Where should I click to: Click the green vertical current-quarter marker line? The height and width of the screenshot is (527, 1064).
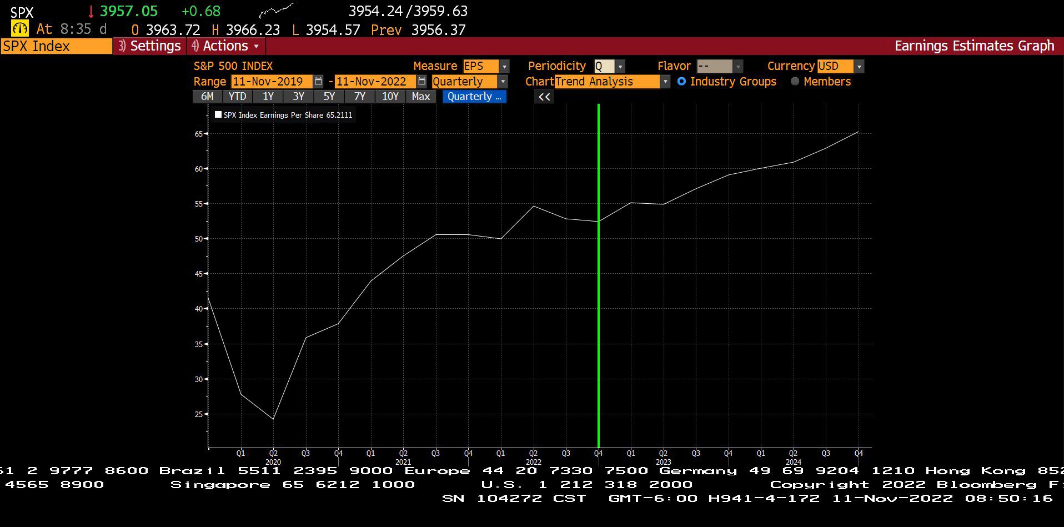(599, 275)
